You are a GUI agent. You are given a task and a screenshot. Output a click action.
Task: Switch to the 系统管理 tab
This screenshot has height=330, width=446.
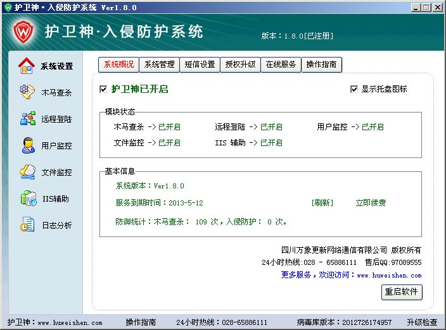159,64
